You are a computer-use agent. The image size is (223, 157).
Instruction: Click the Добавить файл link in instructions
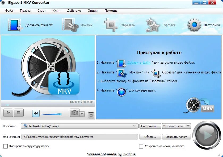pyautogui.click(x=139, y=62)
